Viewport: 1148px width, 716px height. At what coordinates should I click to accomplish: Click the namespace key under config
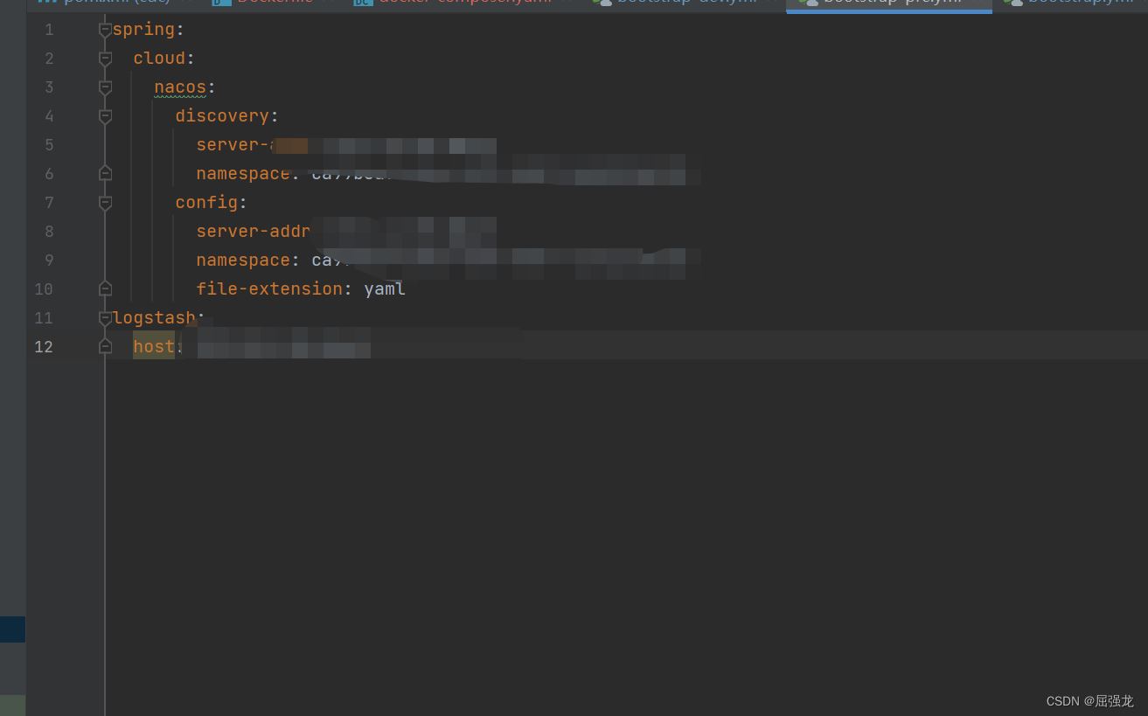click(x=243, y=261)
